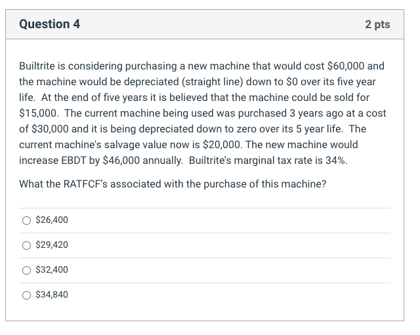The height and width of the screenshot is (335, 420).
Task: Click the "$26,400" answer label text
Action: click(51, 220)
